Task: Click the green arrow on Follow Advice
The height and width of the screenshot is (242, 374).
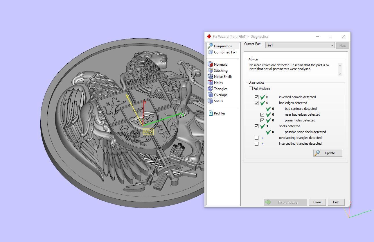Action: [268, 202]
